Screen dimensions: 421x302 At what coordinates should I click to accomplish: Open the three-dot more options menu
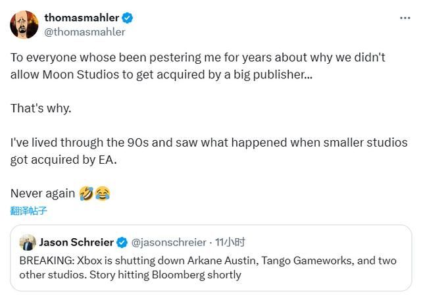[405, 18]
